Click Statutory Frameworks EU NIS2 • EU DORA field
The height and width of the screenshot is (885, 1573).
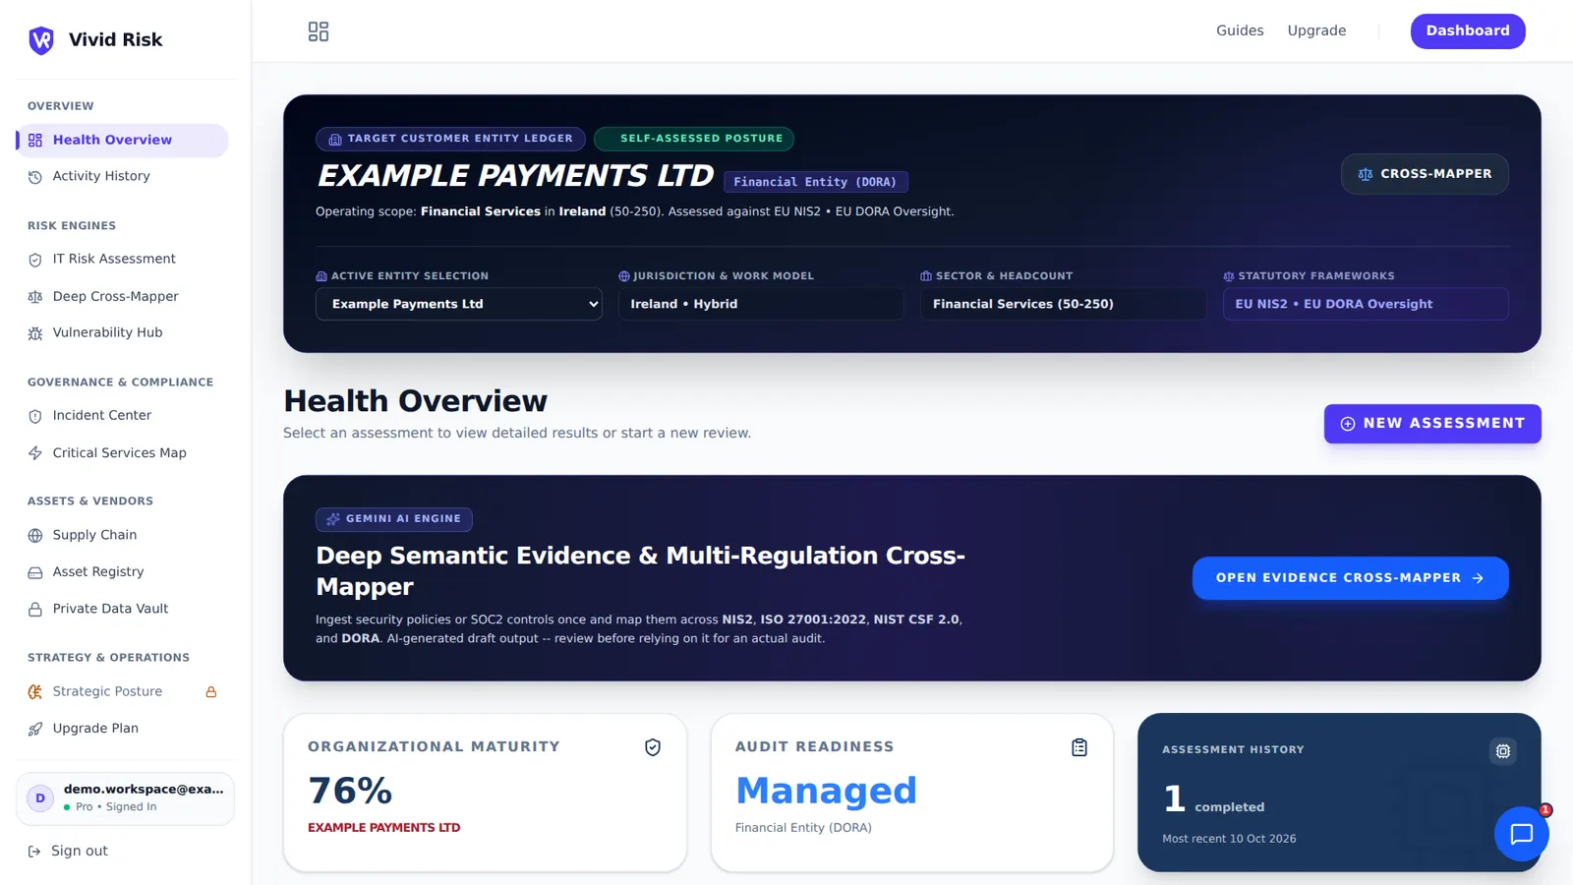click(1366, 304)
